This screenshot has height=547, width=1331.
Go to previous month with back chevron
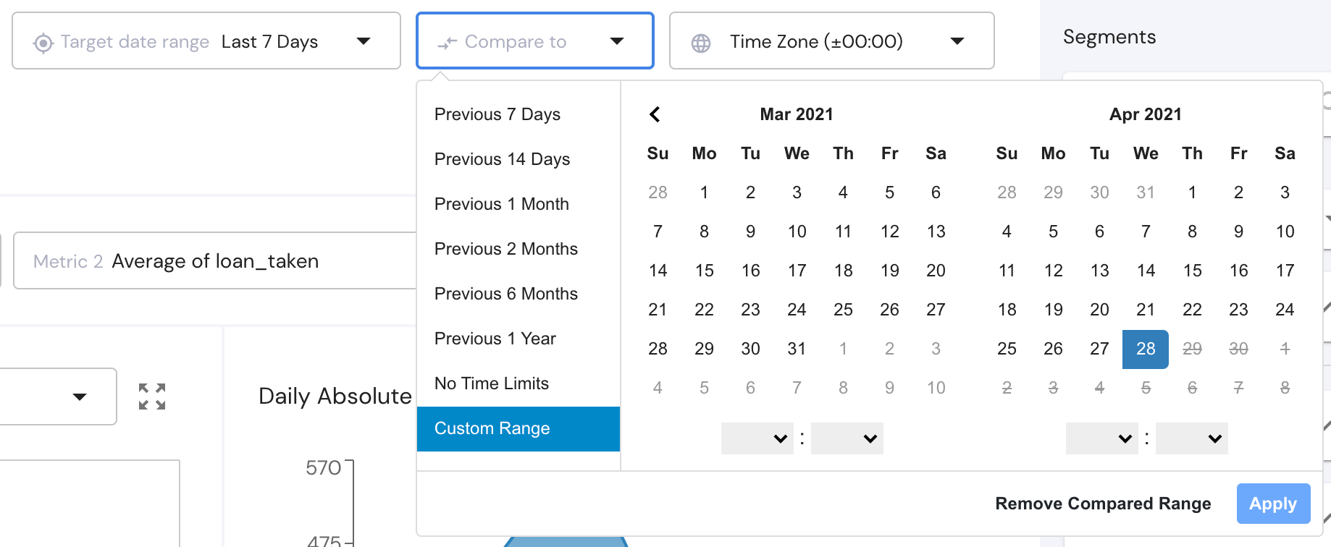655,114
